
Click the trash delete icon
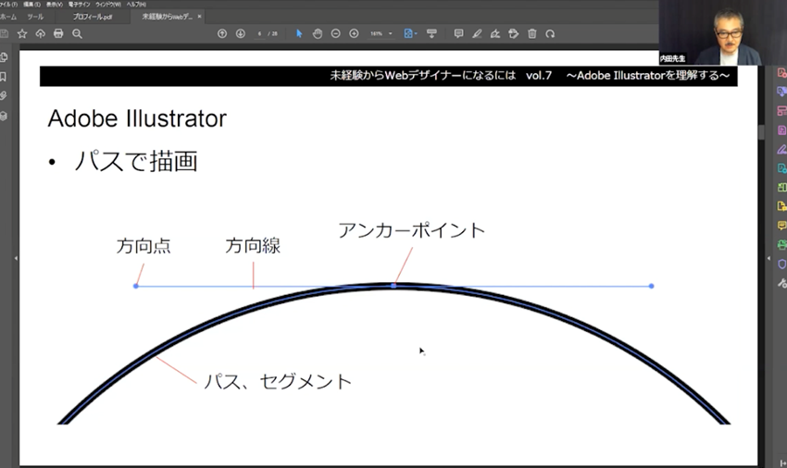tap(532, 33)
